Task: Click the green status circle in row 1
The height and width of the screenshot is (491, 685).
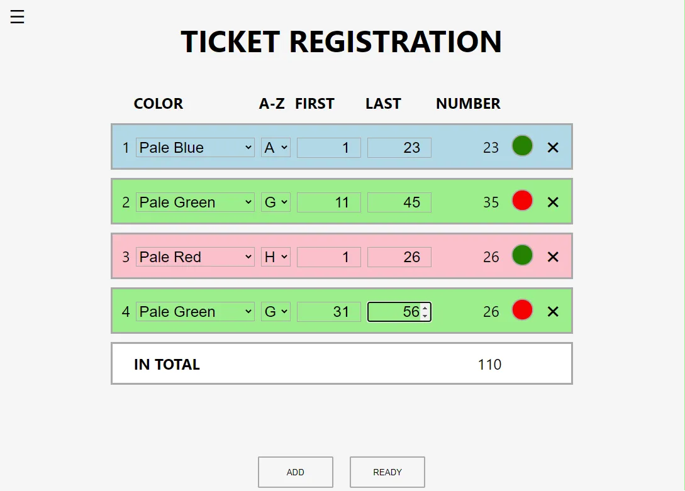Action: coord(522,146)
